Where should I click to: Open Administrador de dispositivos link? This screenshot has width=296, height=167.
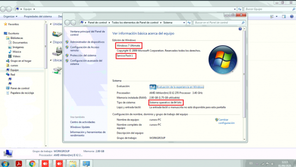point(87,42)
